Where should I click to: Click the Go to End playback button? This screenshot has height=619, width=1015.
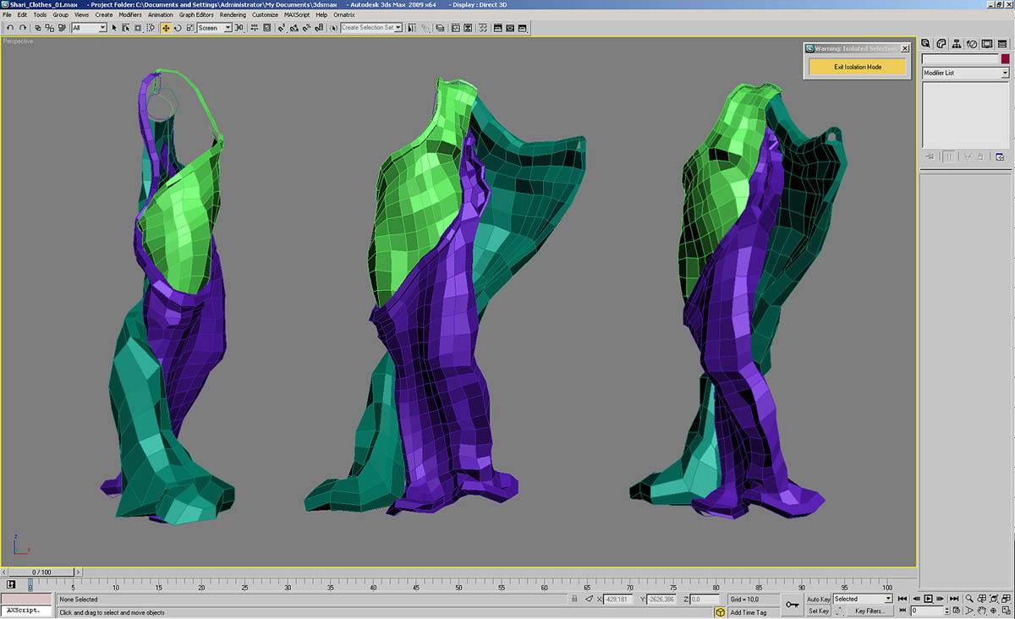coord(953,599)
